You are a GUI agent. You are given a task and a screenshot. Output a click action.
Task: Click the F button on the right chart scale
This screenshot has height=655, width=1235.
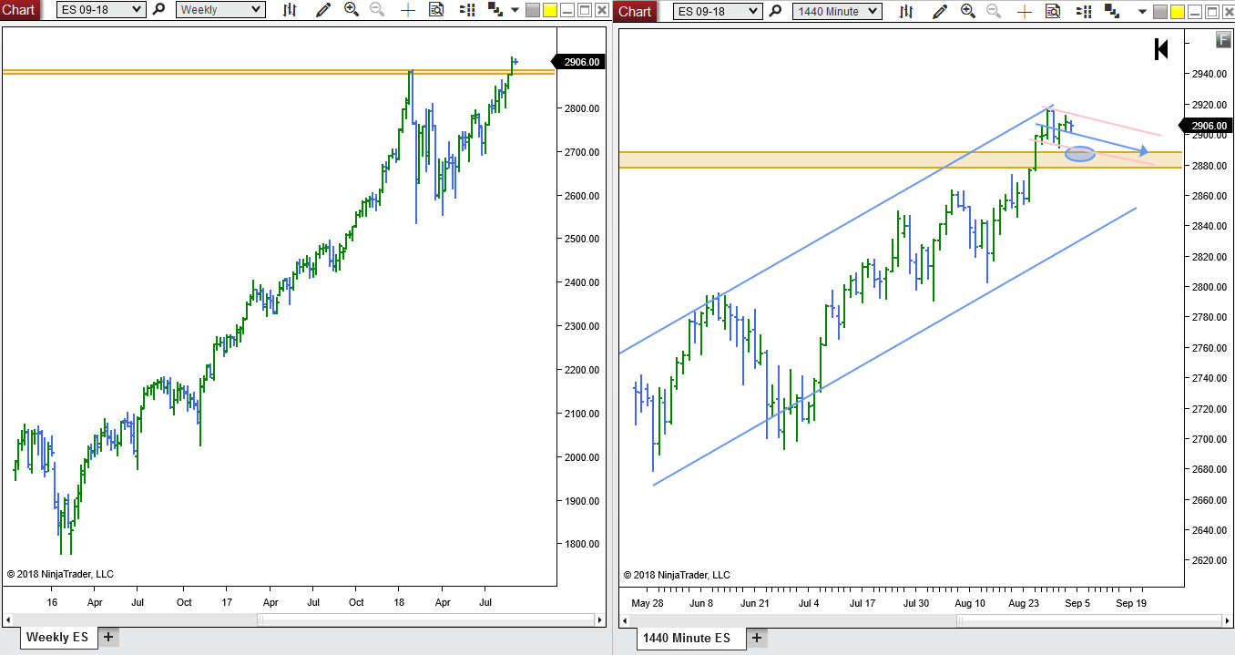(x=1224, y=39)
